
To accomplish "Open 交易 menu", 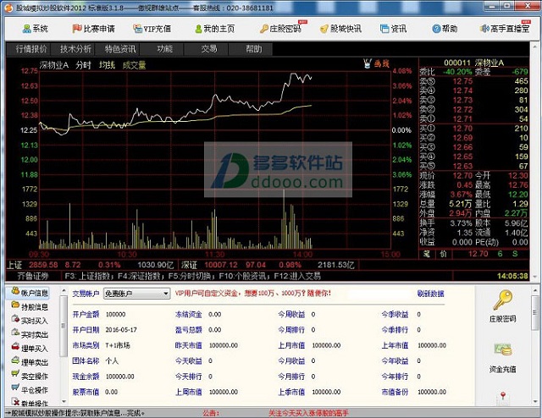I will 209,49.
